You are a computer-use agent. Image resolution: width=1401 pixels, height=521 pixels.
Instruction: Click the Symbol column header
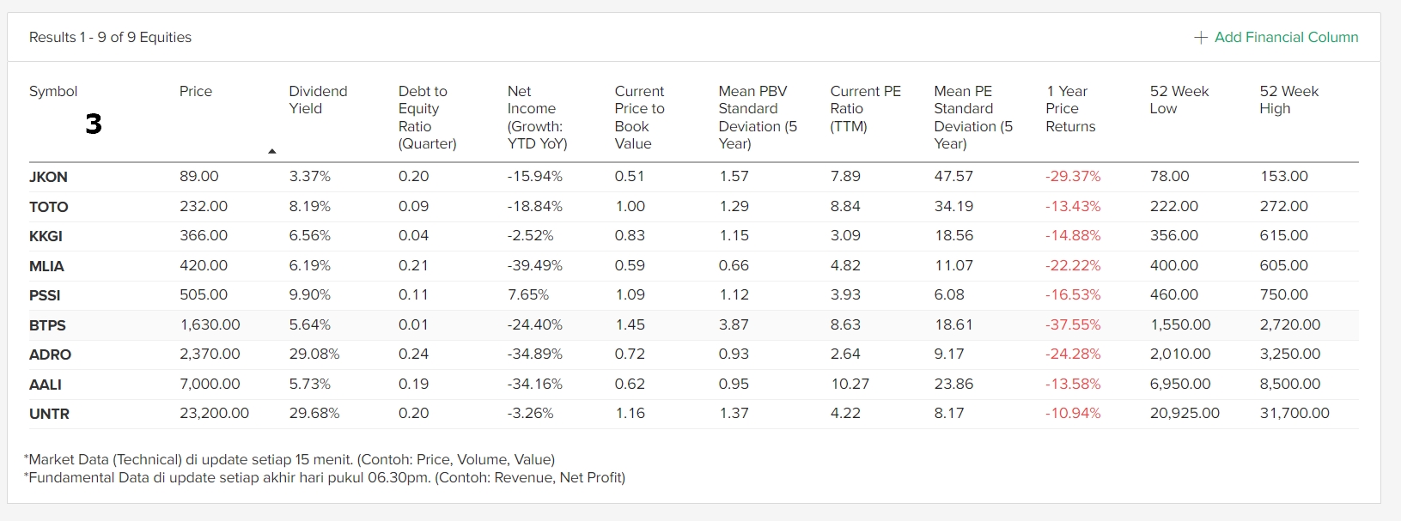53,91
